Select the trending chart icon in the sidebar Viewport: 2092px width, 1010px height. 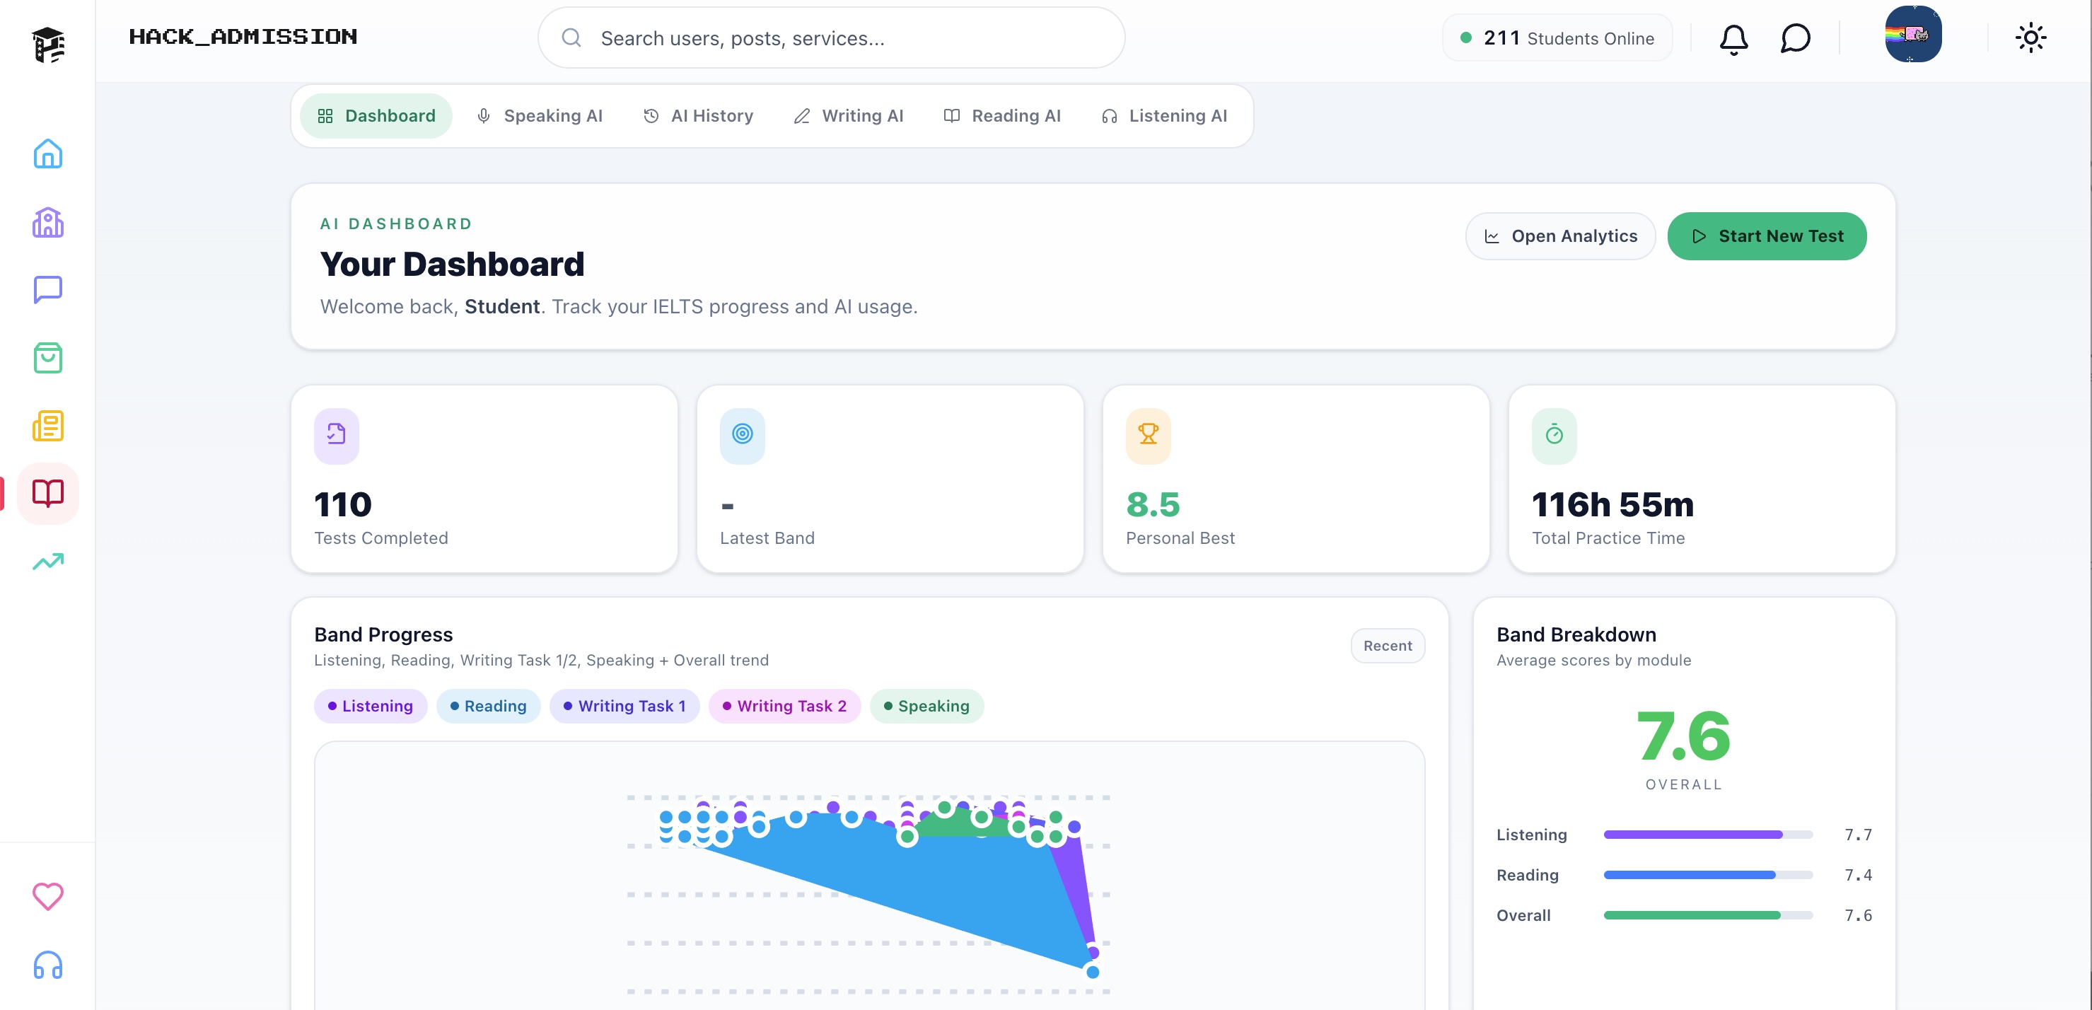47,561
